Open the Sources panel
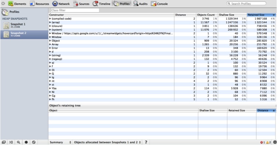 [x=82, y=4]
